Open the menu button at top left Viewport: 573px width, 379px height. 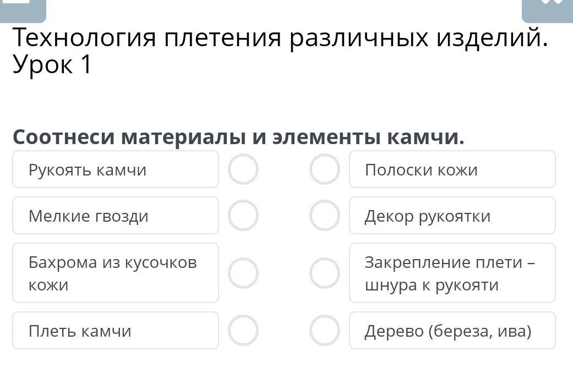[x=23, y=8]
